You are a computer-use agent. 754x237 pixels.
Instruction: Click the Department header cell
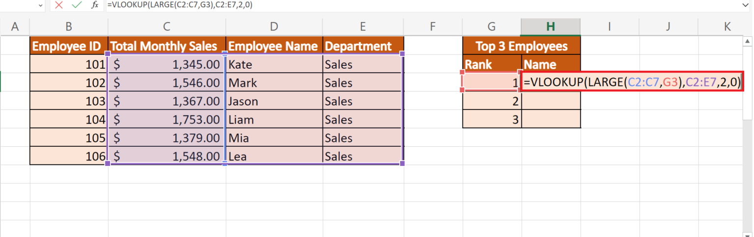click(363, 46)
